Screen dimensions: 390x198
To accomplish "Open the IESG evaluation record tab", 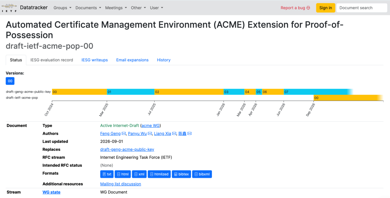I will click(52, 60).
